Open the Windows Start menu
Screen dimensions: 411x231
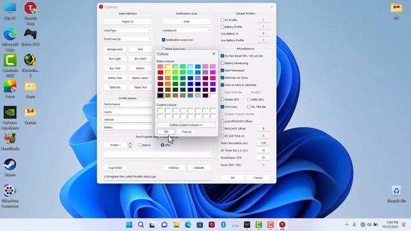(x=129, y=225)
